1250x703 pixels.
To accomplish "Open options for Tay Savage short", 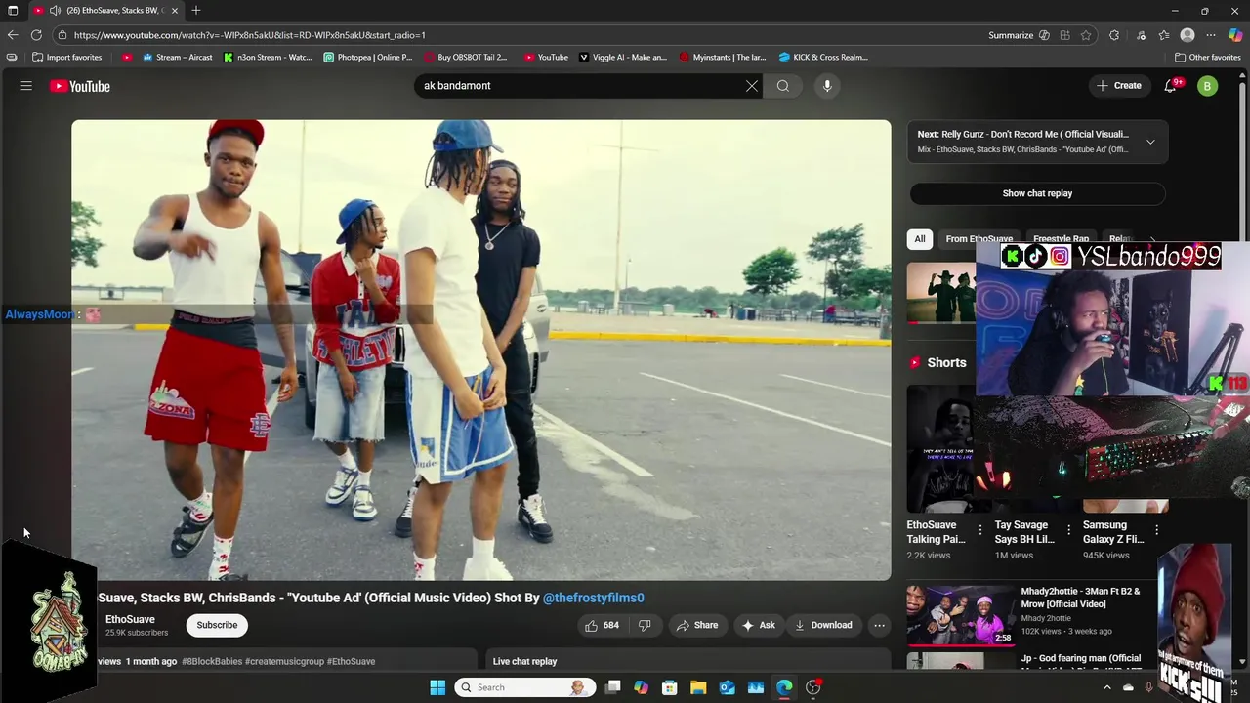I will [x=1068, y=530].
